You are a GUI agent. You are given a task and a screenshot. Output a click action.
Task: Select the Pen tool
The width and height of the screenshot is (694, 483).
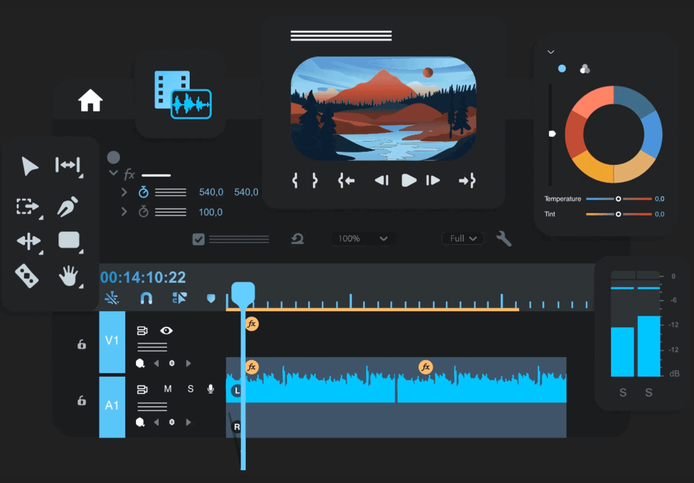tap(68, 206)
